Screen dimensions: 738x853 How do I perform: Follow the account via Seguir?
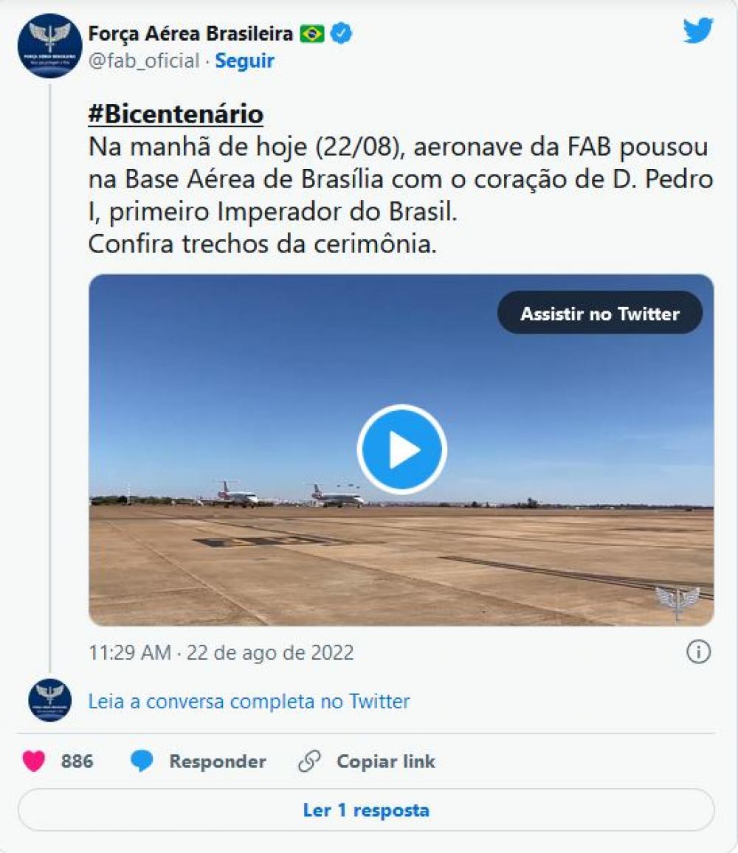[244, 61]
